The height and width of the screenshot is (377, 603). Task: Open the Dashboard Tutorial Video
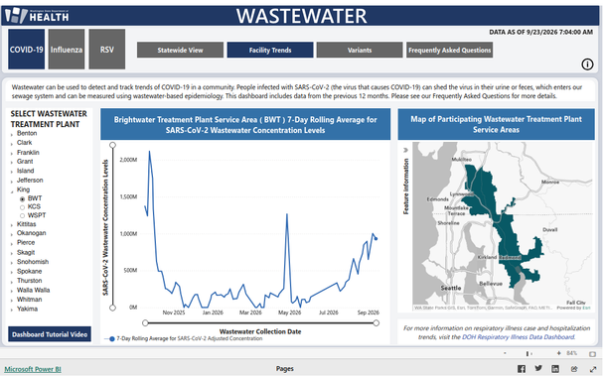50,334
